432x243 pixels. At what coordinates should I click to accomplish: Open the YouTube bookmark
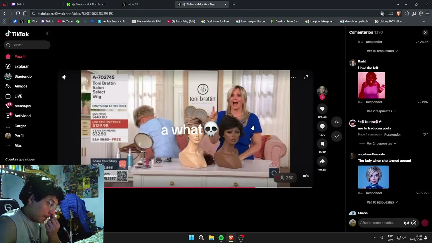[65, 21]
